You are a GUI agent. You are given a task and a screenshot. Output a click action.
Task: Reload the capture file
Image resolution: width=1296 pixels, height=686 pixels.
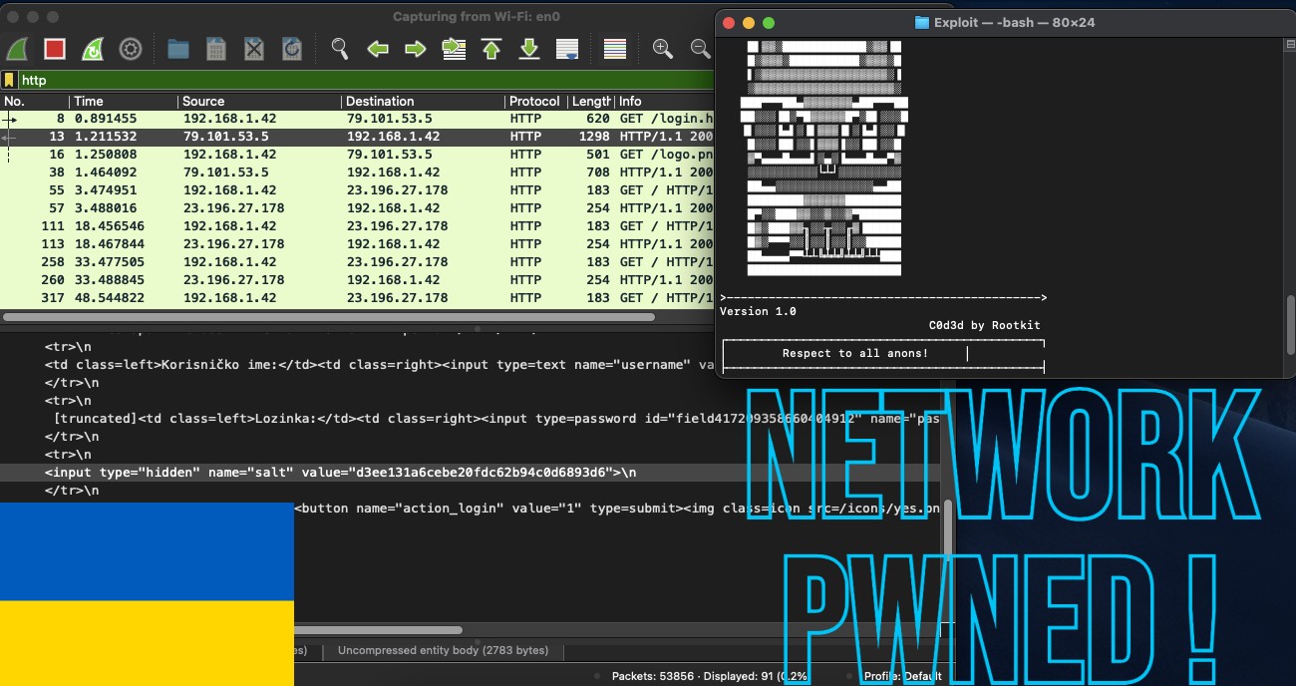click(291, 48)
